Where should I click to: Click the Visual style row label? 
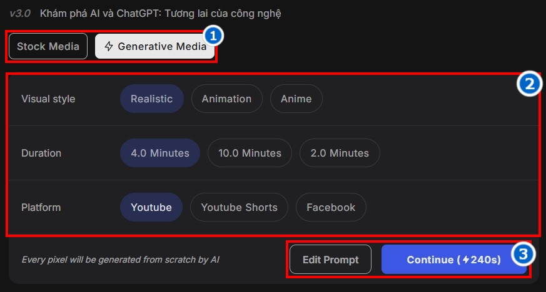click(48, 99)
